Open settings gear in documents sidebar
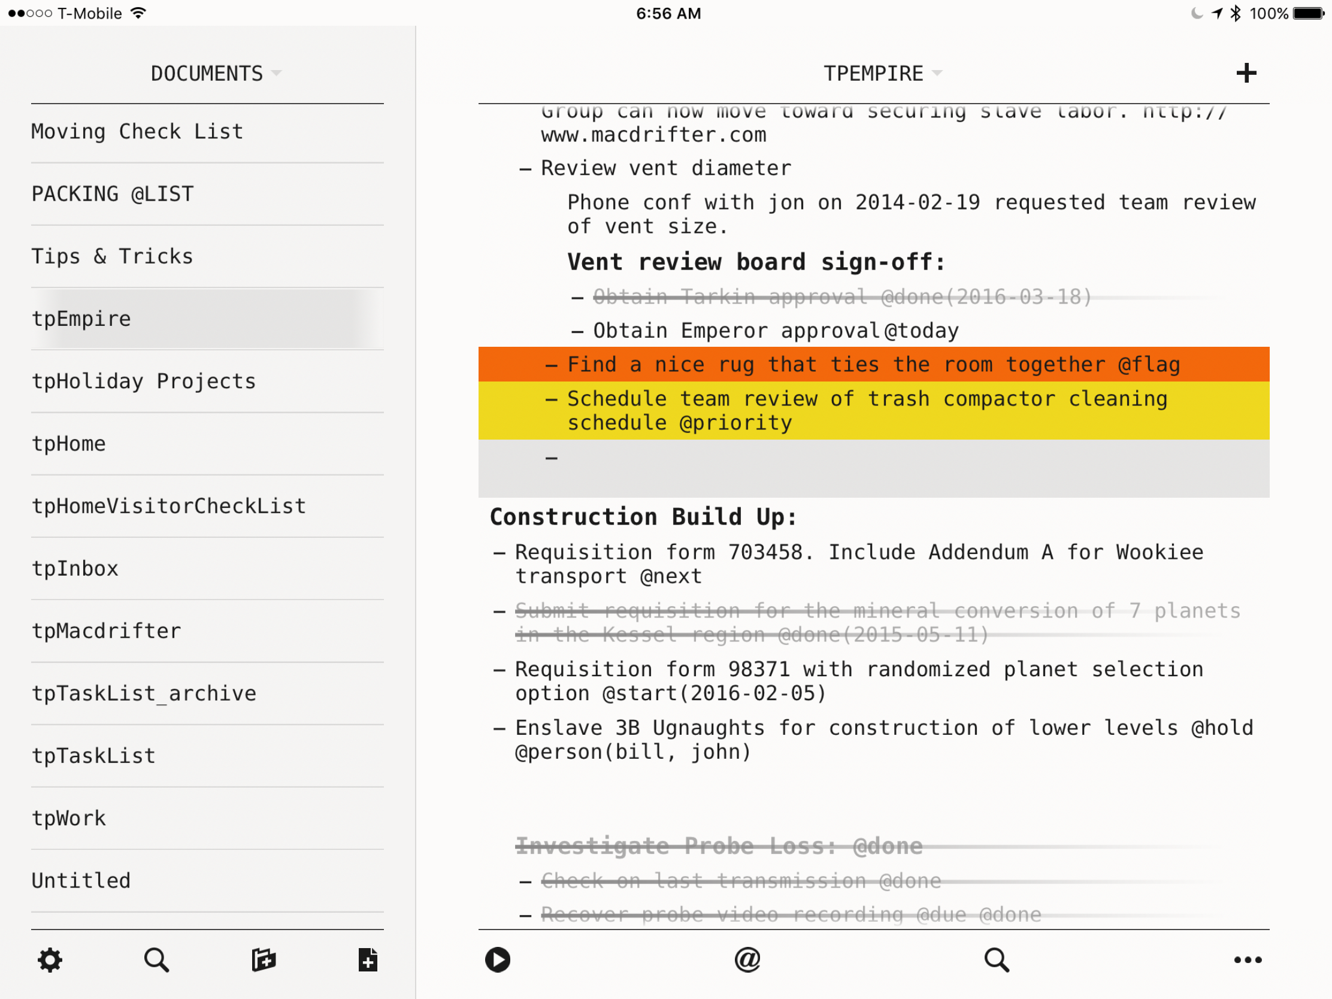 click(50, 960)
